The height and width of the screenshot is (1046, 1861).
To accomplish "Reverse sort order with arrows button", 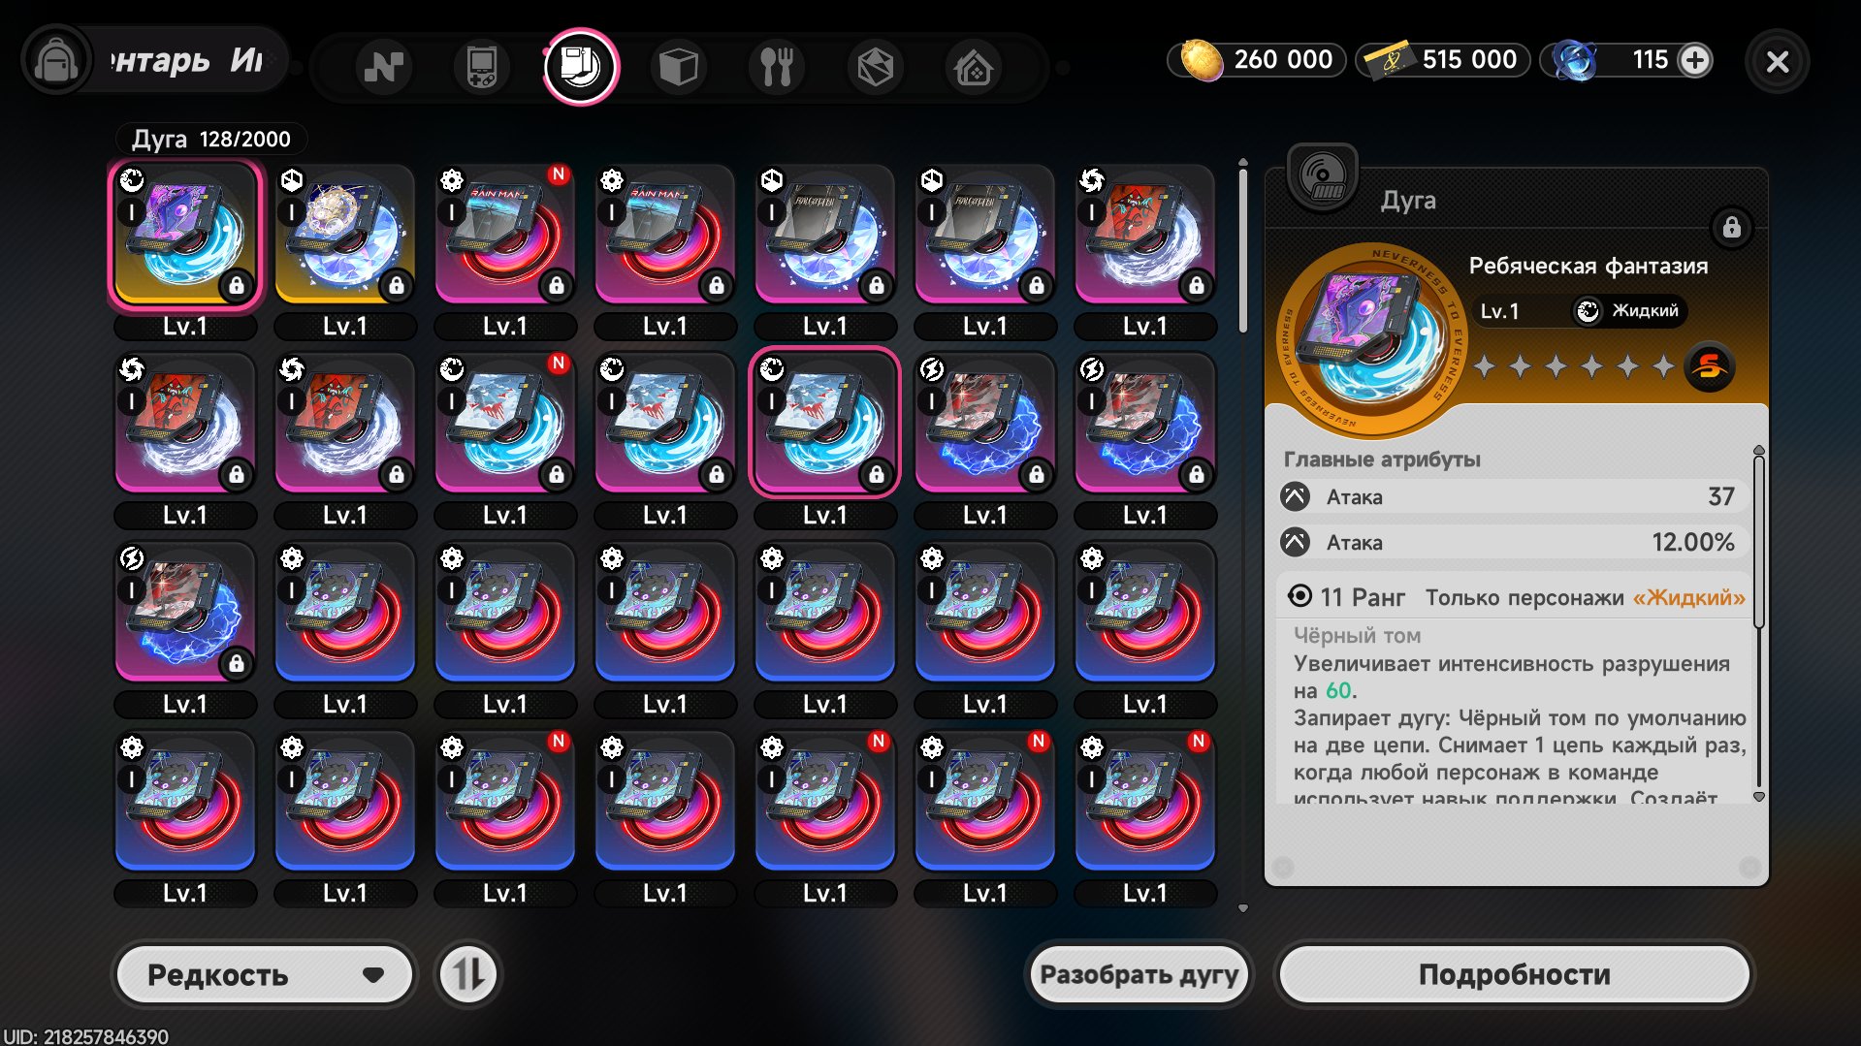I will 467,974.
